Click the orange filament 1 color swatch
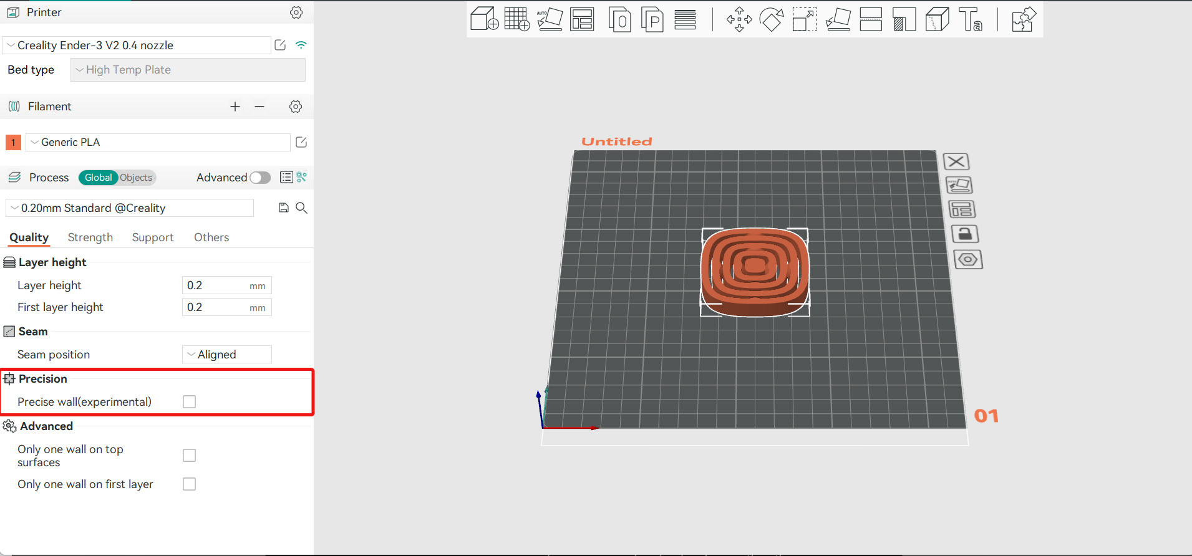This screenshot has height=556, width=1192. coord(13,142)
